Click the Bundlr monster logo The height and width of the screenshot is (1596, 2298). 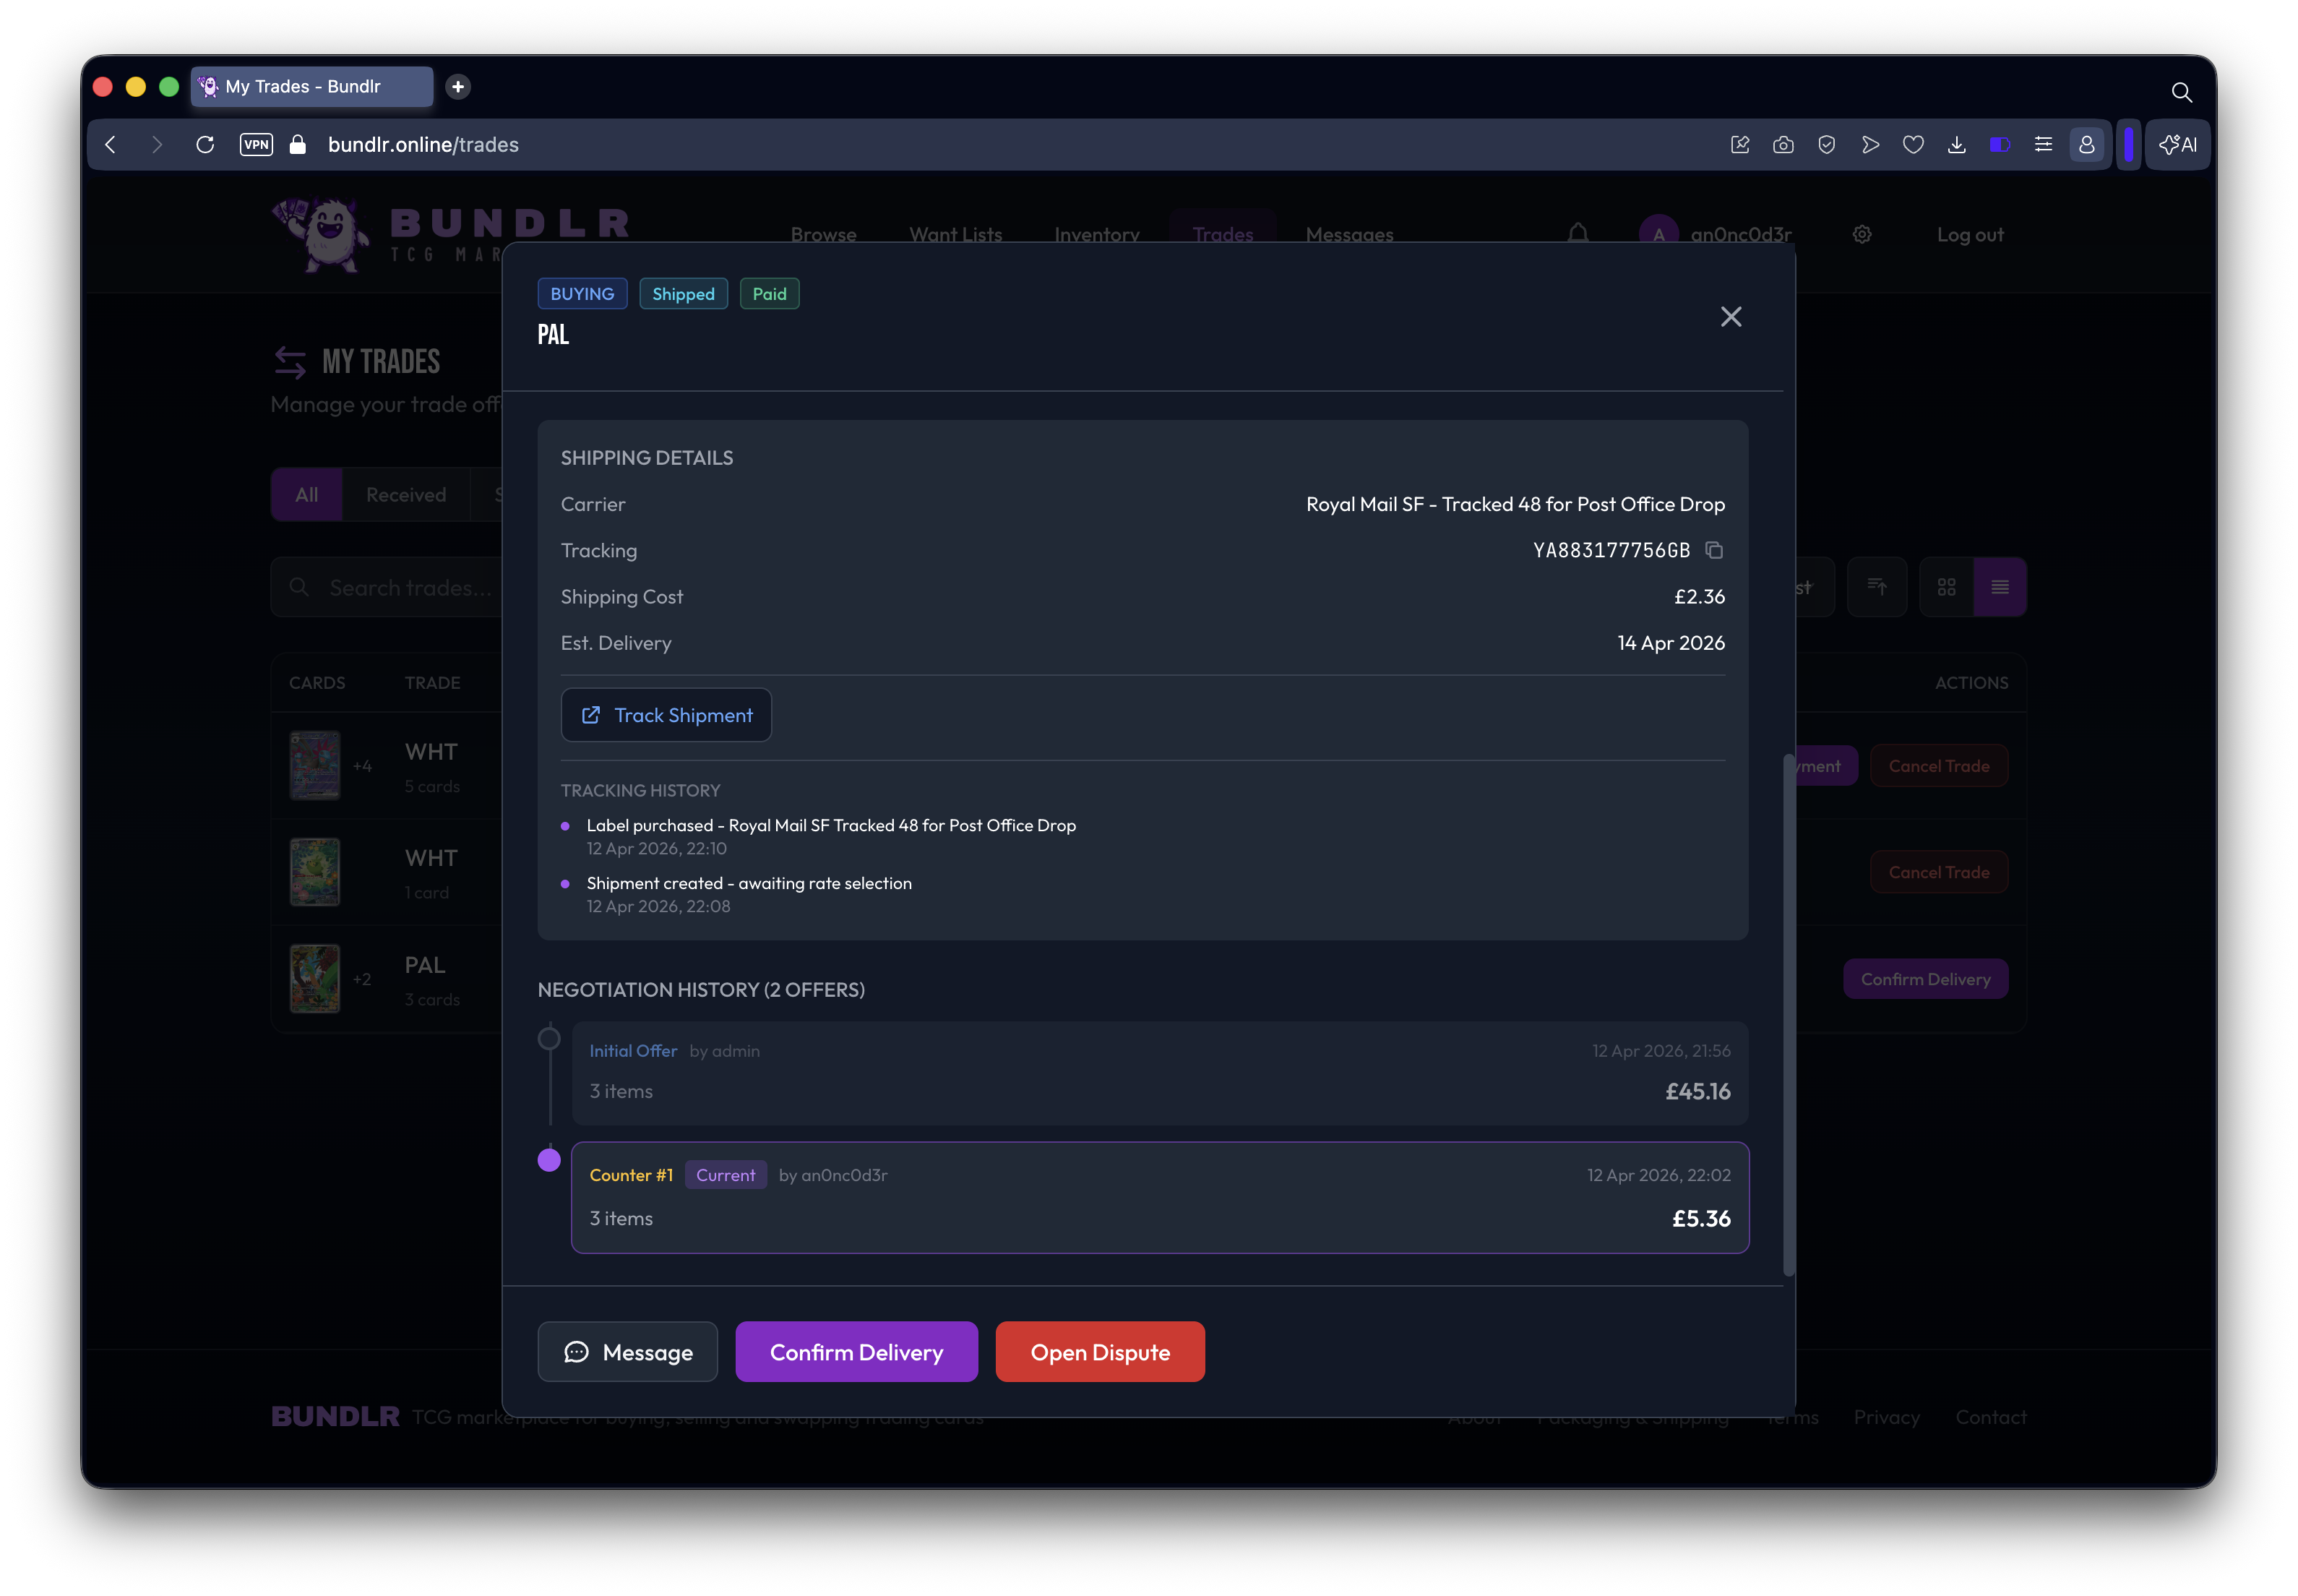click(322, 234)
